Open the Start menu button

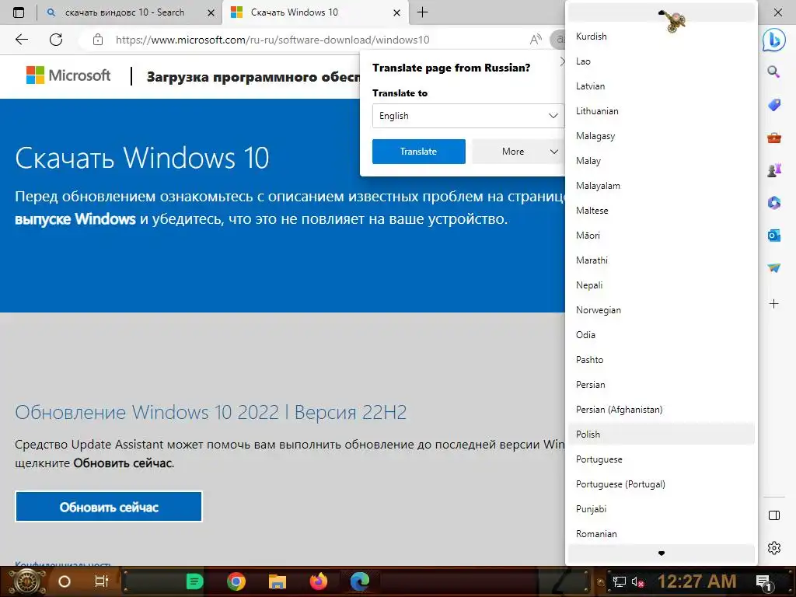coord(26,581)
